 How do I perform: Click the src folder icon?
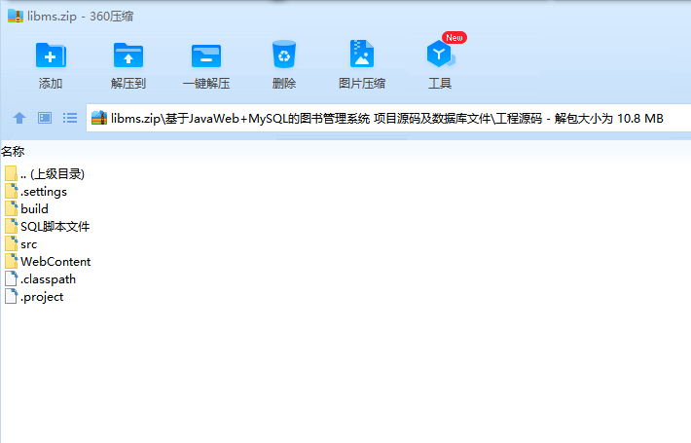[x=11, y=243]
